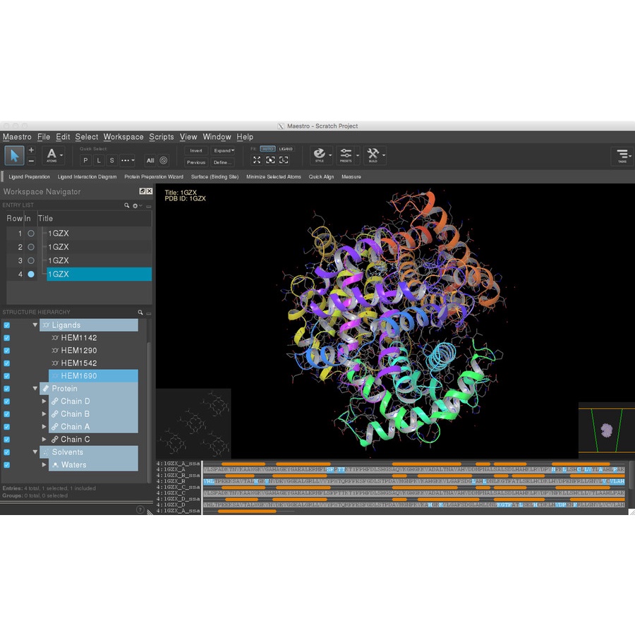Click the Invert selection button
The image size is (635, 635).
(x=196, y=150)
